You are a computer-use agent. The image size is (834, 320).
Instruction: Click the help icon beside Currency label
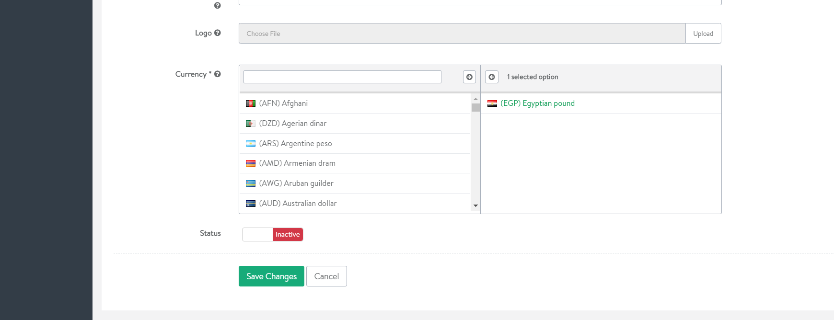tap(218, 74)
